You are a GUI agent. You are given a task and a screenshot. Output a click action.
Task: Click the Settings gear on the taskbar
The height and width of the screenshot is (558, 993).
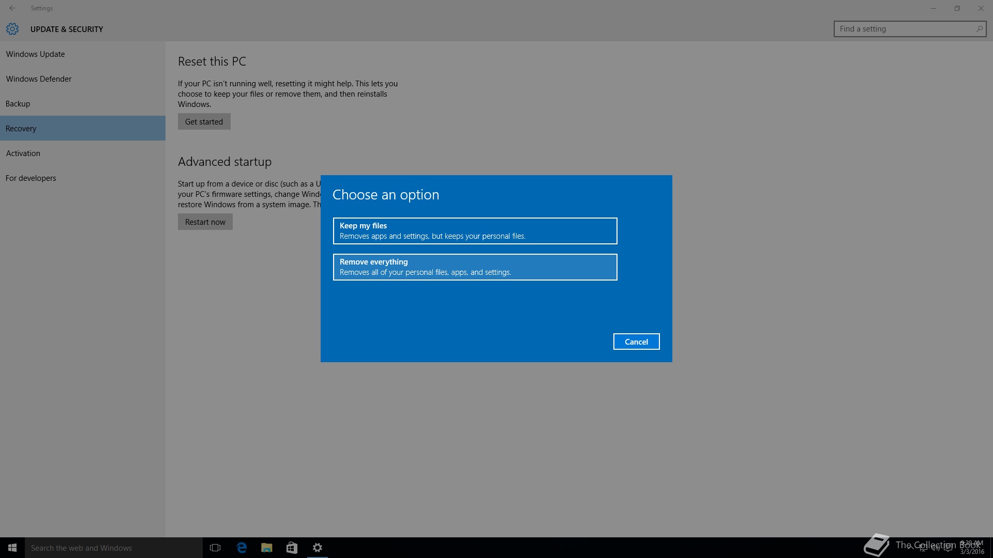(318, 548)
